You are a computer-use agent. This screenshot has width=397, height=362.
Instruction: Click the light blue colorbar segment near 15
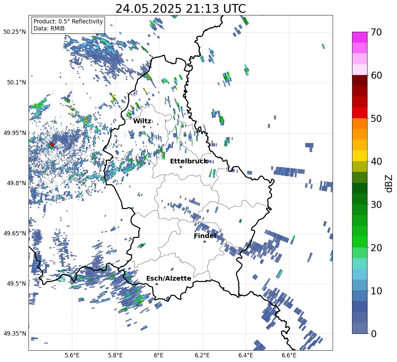359,274
